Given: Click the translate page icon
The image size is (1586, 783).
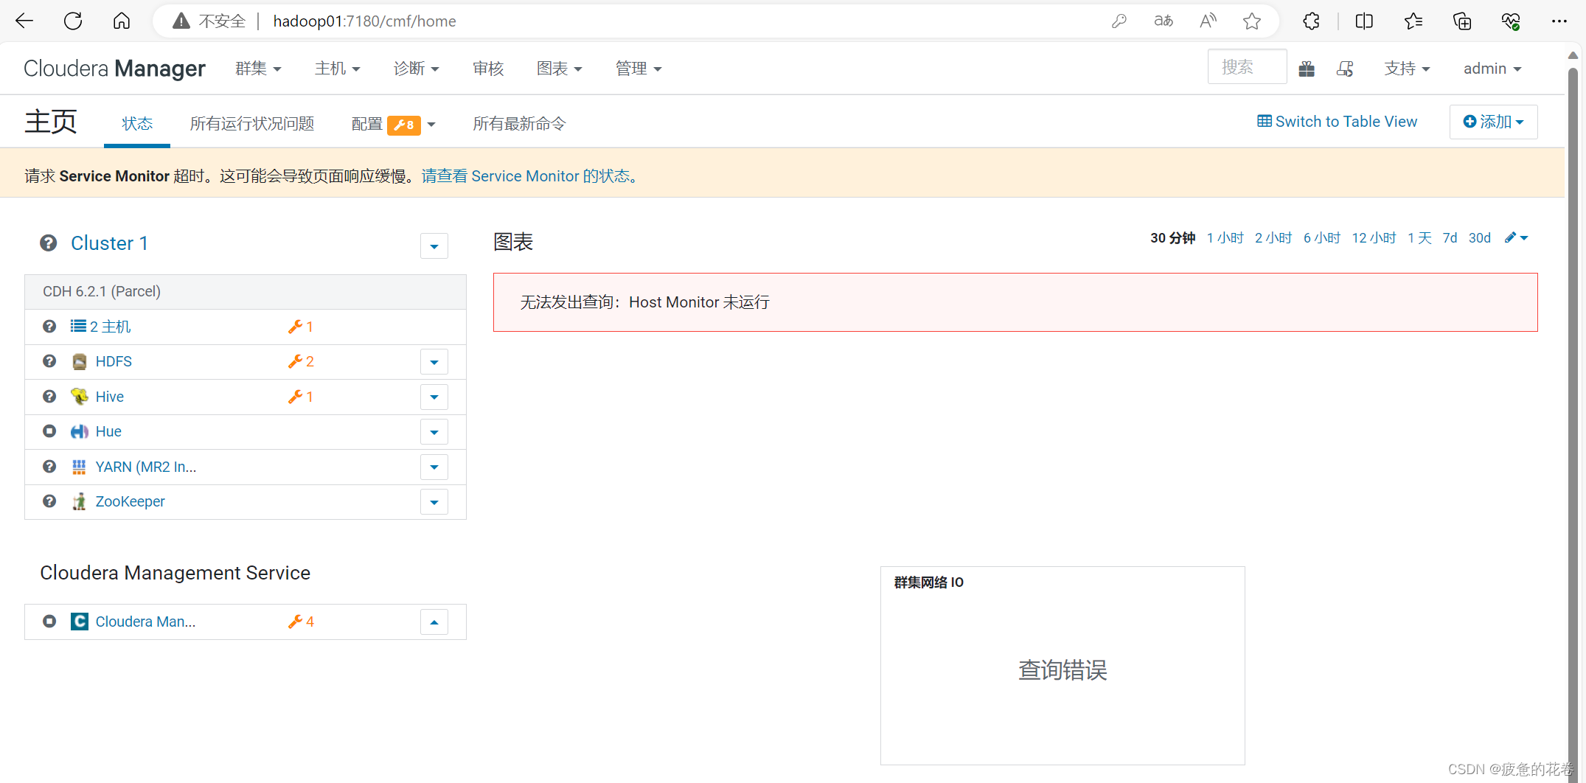Looking at the screenshot, I should tap(1164, 21).
